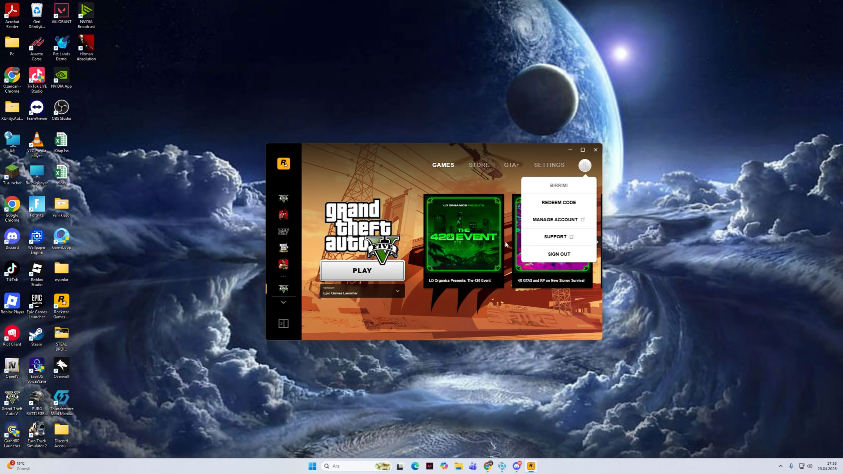Switch to the STORE tab
This screenshot has height=474, width=843.
pos(479,165)
